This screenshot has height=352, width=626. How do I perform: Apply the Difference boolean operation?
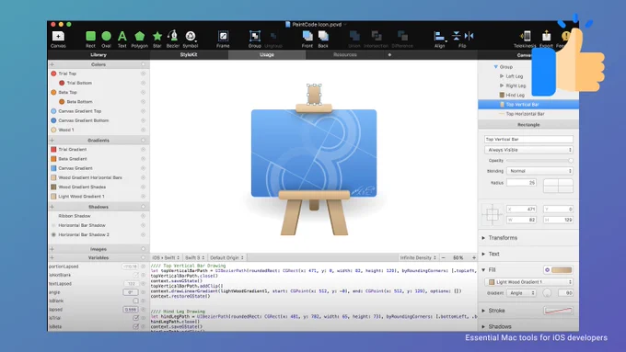pos(402,40)
